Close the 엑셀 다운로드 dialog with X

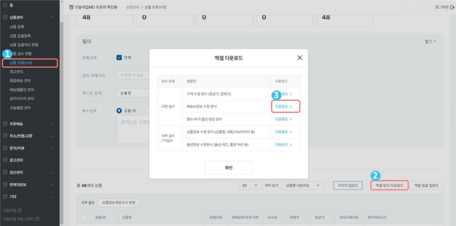[x=300, y=58]
